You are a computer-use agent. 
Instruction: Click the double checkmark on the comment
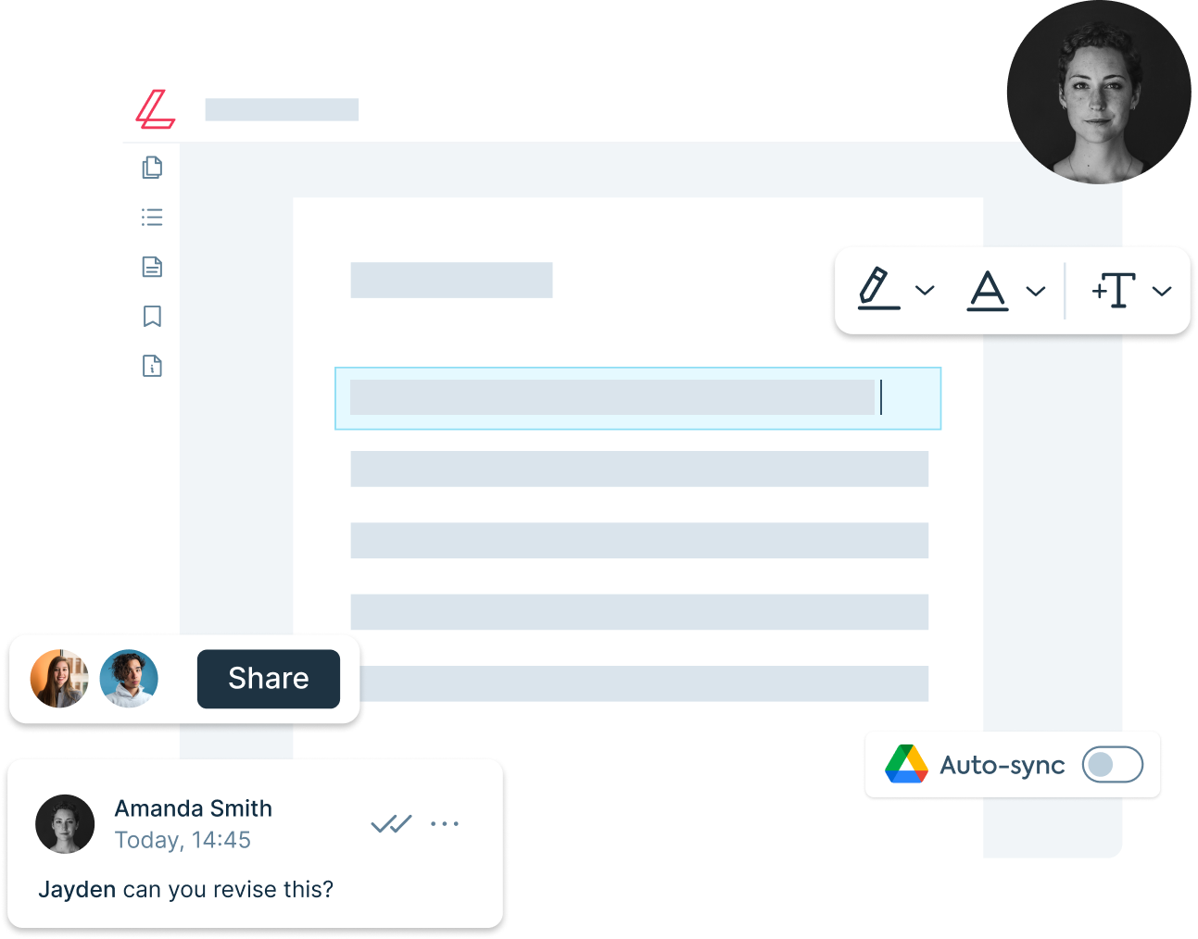[x=391, y=823]
